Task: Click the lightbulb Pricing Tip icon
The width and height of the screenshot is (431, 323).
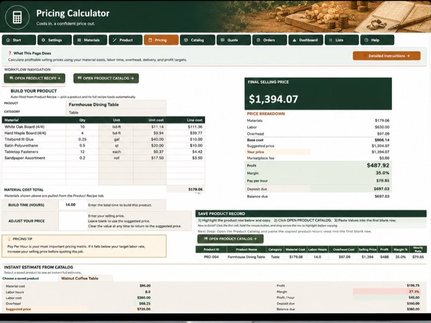Action: (x=9, y=239)
